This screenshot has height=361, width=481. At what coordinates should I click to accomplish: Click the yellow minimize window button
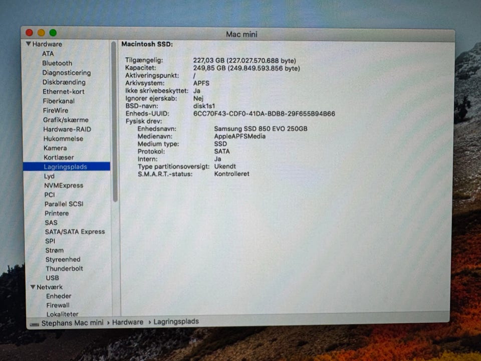point(41,33)
